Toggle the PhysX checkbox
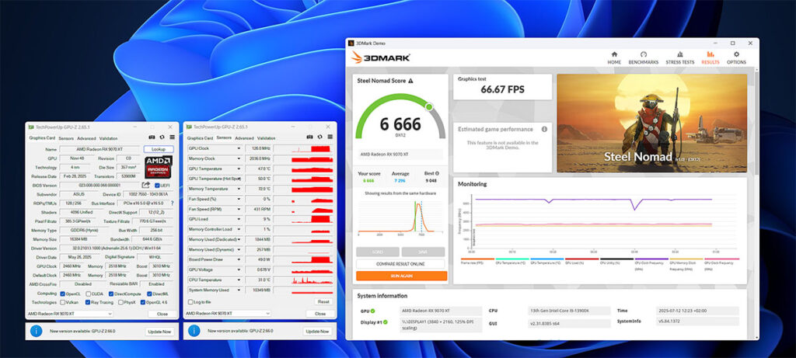The image size is (796, 358). [120, 302]
